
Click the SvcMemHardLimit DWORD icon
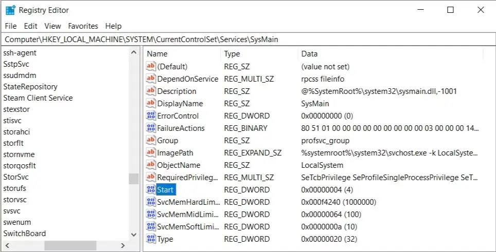click(x=151, y=202)
